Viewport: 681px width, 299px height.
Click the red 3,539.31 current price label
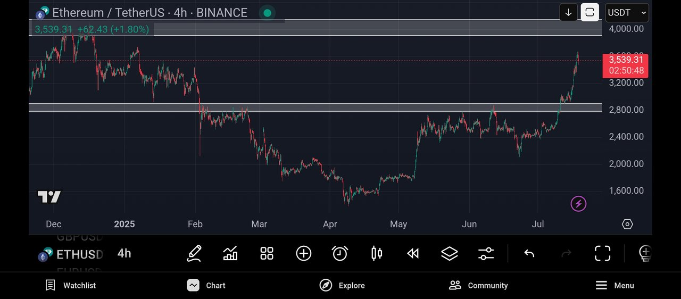point(625,65)
